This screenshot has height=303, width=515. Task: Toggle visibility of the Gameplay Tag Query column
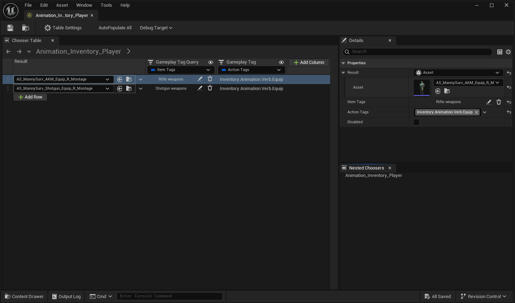[211, 62]
